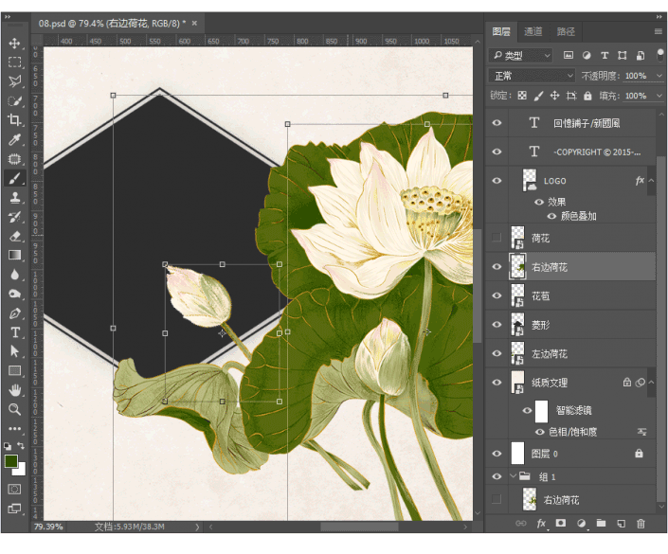Hide the LOGO layer
668x554 pixels.
coord(496,181)
